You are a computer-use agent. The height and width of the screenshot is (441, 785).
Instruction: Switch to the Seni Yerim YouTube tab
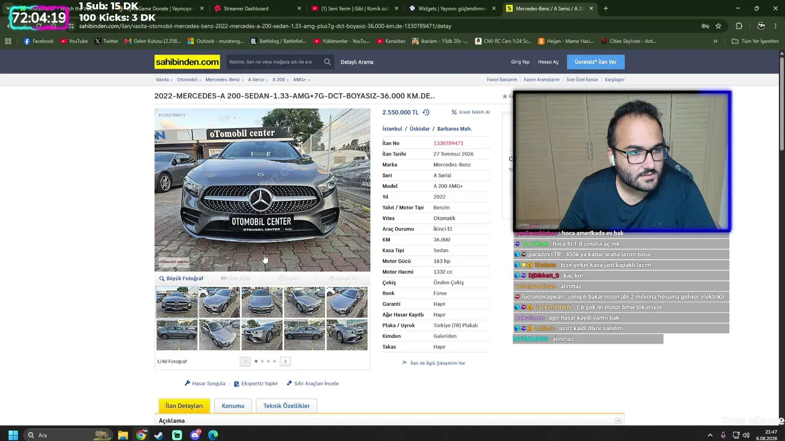(x=355, y=9)
